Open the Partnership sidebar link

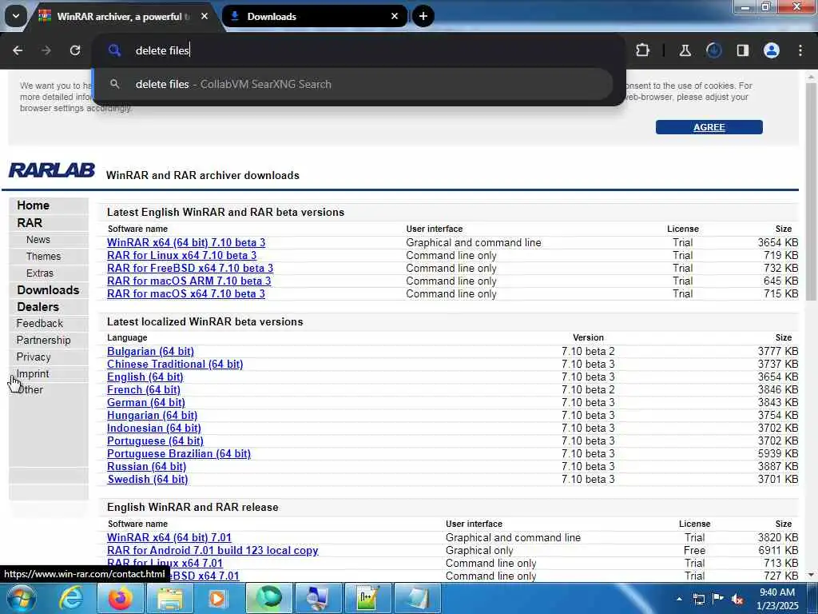(x=43, y=340)
